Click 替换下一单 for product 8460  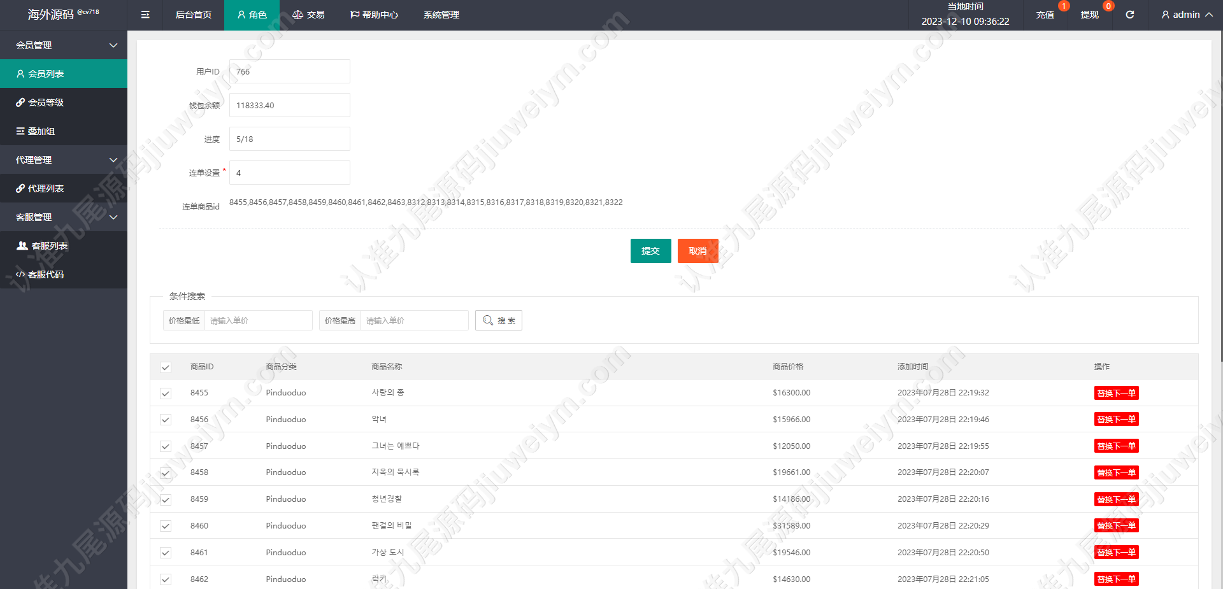pos(1116,525)
